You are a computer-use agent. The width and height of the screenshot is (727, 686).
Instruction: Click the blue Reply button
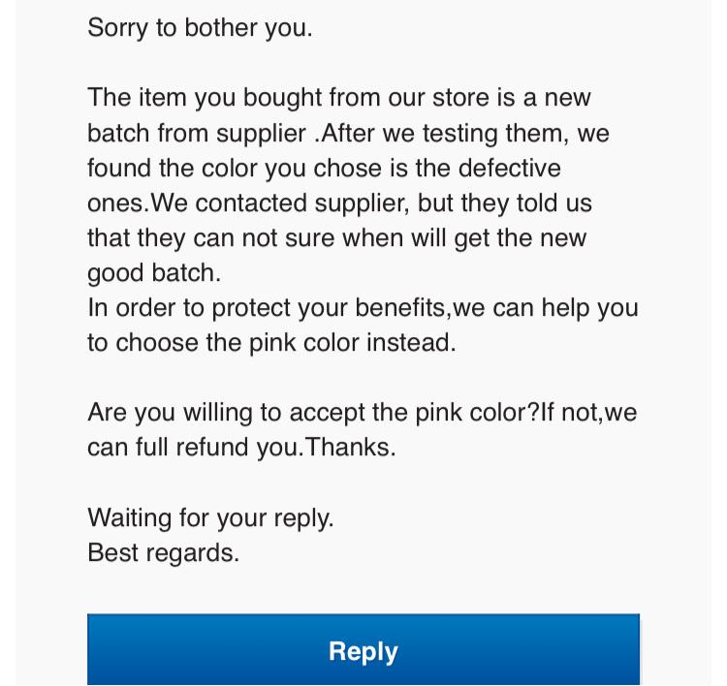point(363,649)
